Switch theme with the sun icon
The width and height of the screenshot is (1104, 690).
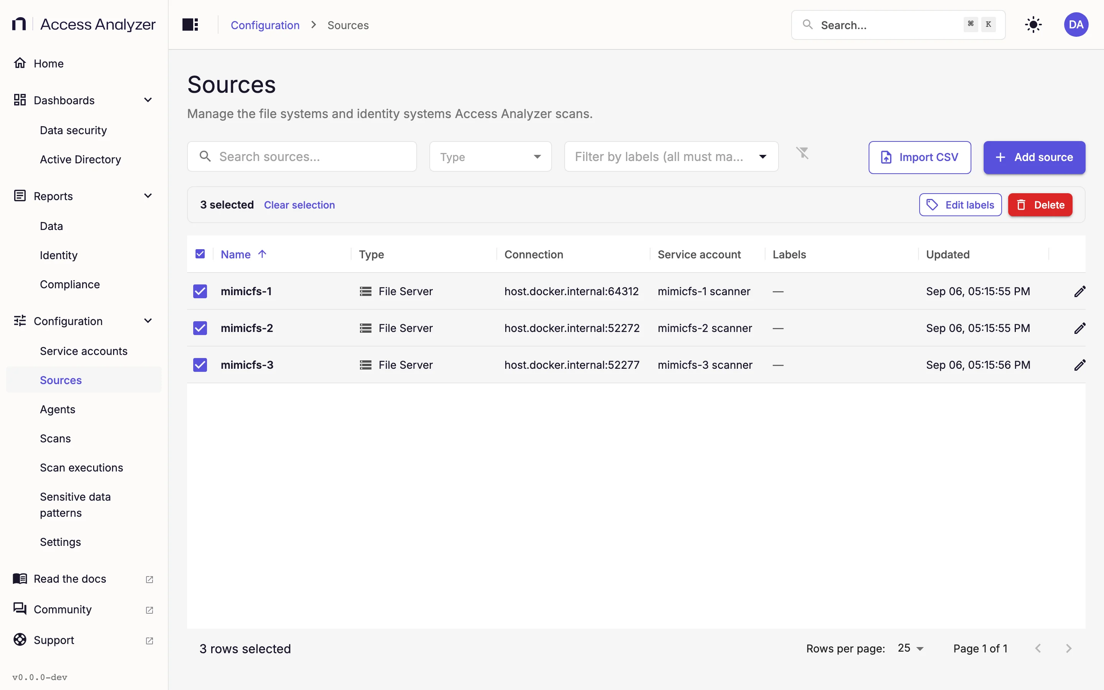click(1033, 25)
